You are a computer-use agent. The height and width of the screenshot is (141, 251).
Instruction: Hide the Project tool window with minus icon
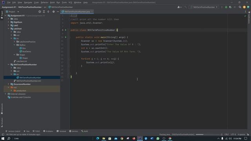pos(58,12)
